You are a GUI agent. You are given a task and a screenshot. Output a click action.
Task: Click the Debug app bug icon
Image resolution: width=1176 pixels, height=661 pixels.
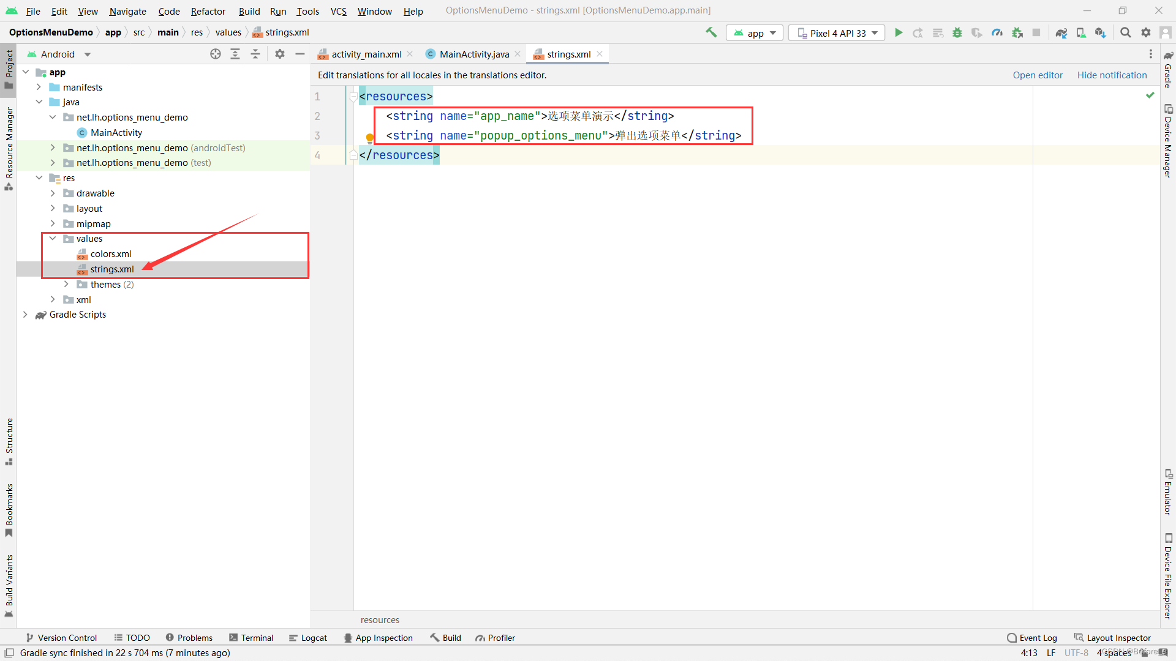pyautogui.click(x=957, y=32)
